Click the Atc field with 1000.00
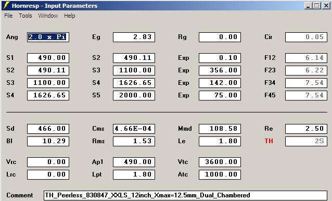This screenshot has width=332, height=201. (220, 175)
